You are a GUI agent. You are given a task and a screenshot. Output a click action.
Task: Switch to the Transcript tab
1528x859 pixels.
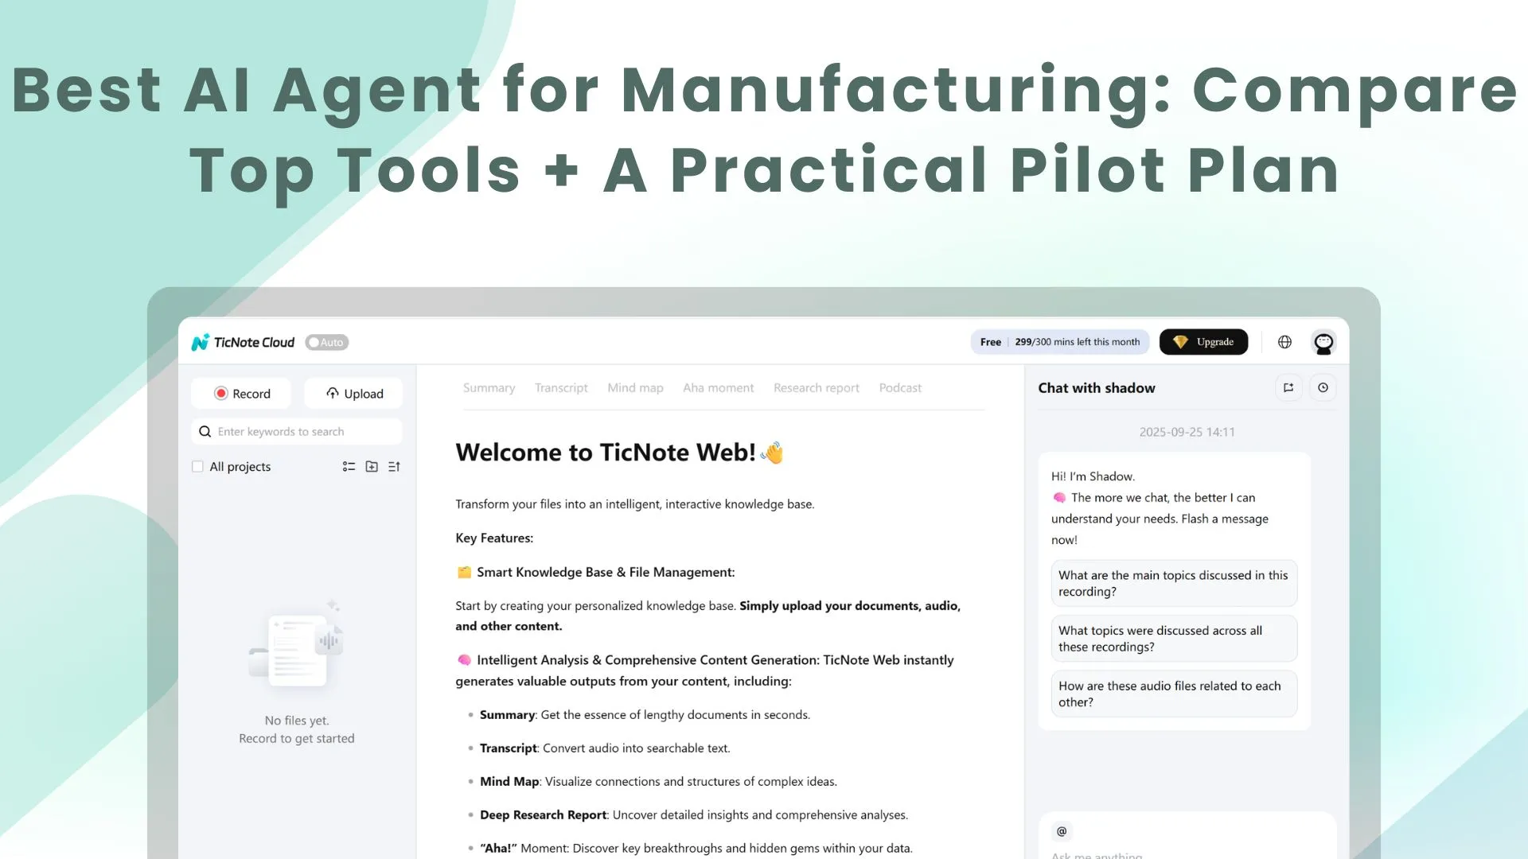click(561, 388)
